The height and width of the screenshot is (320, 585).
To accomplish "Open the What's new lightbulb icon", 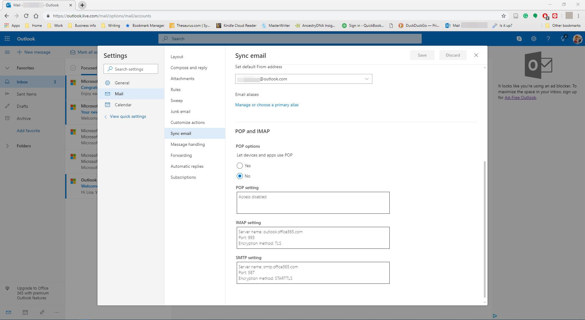I will [x=563, y=39].
